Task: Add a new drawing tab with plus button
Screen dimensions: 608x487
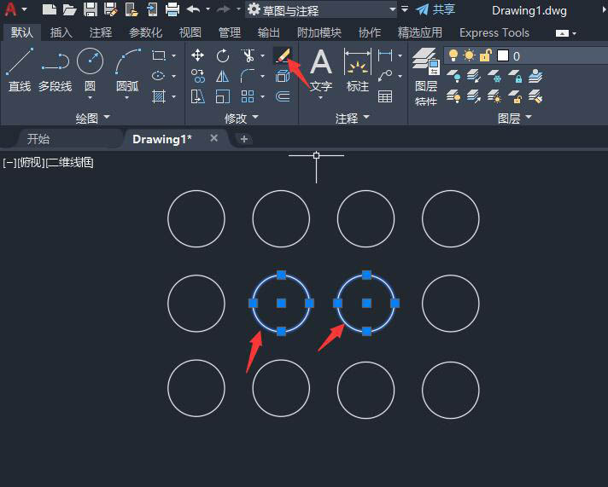Action: click(x=244, y=139)
